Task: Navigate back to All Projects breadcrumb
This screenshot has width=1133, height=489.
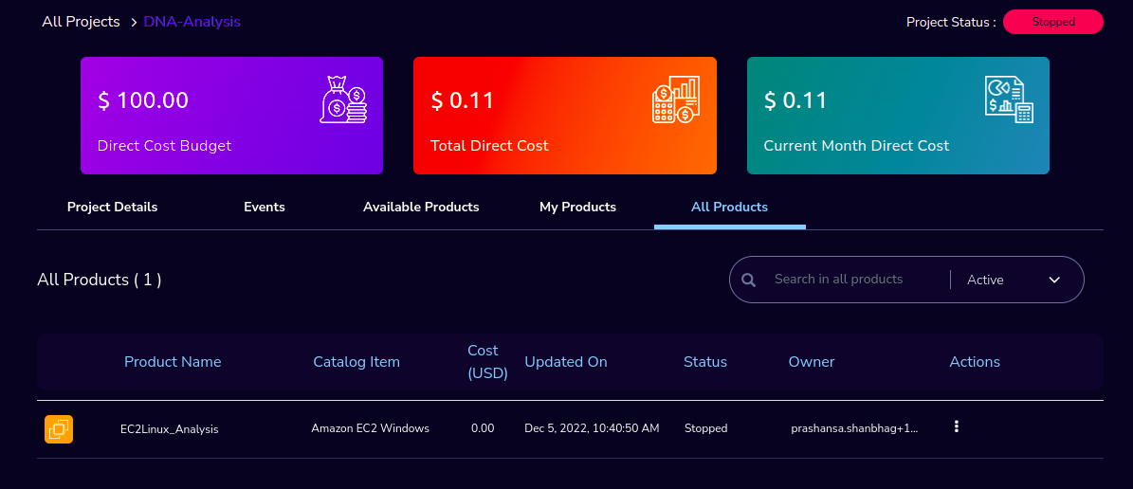Action: coord(81,22)
